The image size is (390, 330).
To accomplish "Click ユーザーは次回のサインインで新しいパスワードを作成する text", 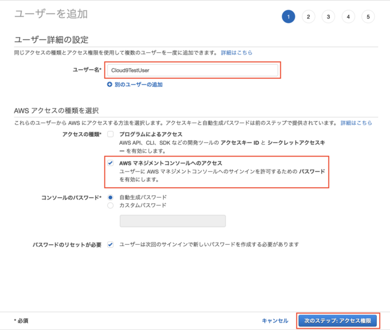I will [x=209, y=245].
